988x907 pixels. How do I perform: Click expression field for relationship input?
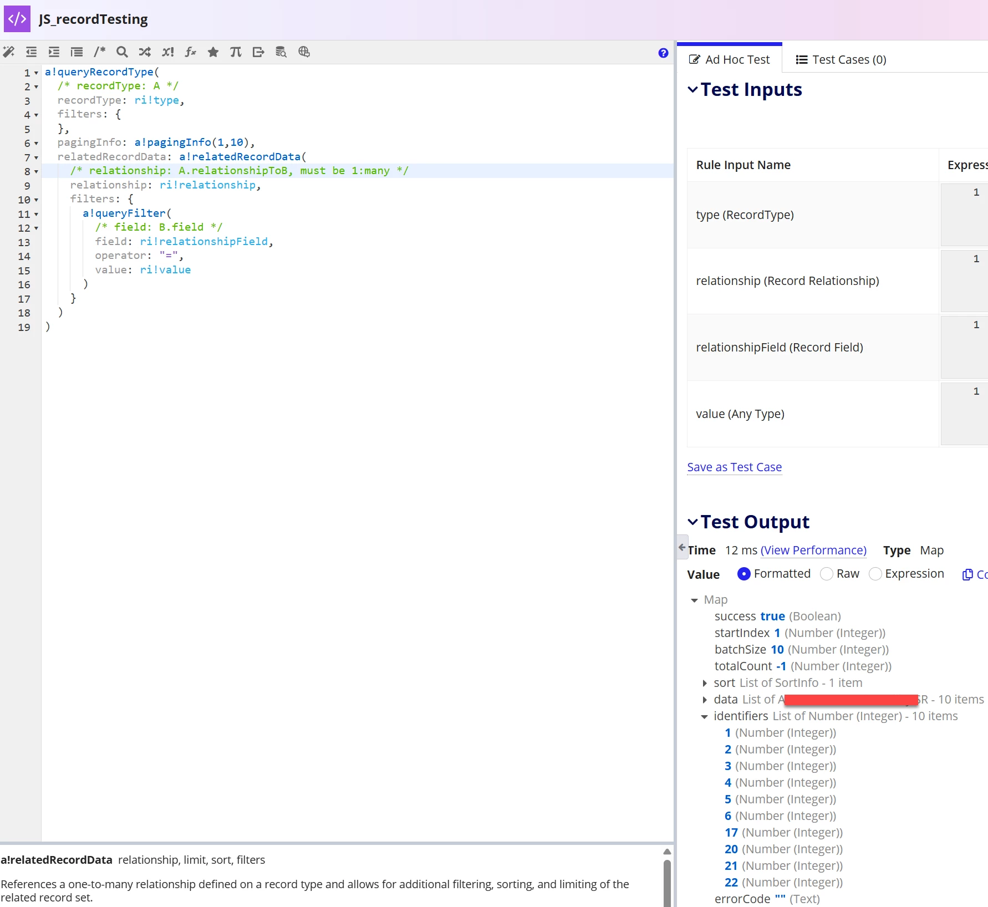point(964,281)
